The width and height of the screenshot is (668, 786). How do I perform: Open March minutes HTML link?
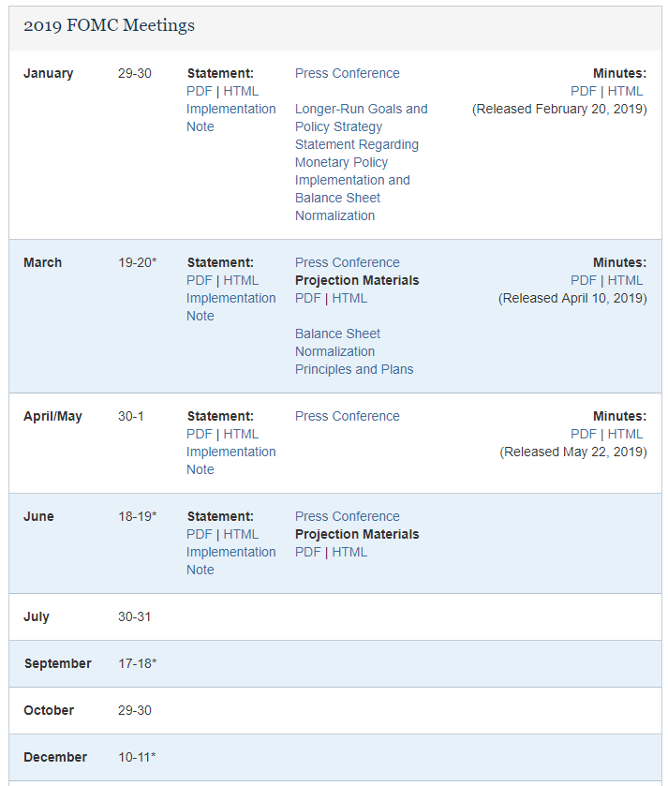[625, 280]
